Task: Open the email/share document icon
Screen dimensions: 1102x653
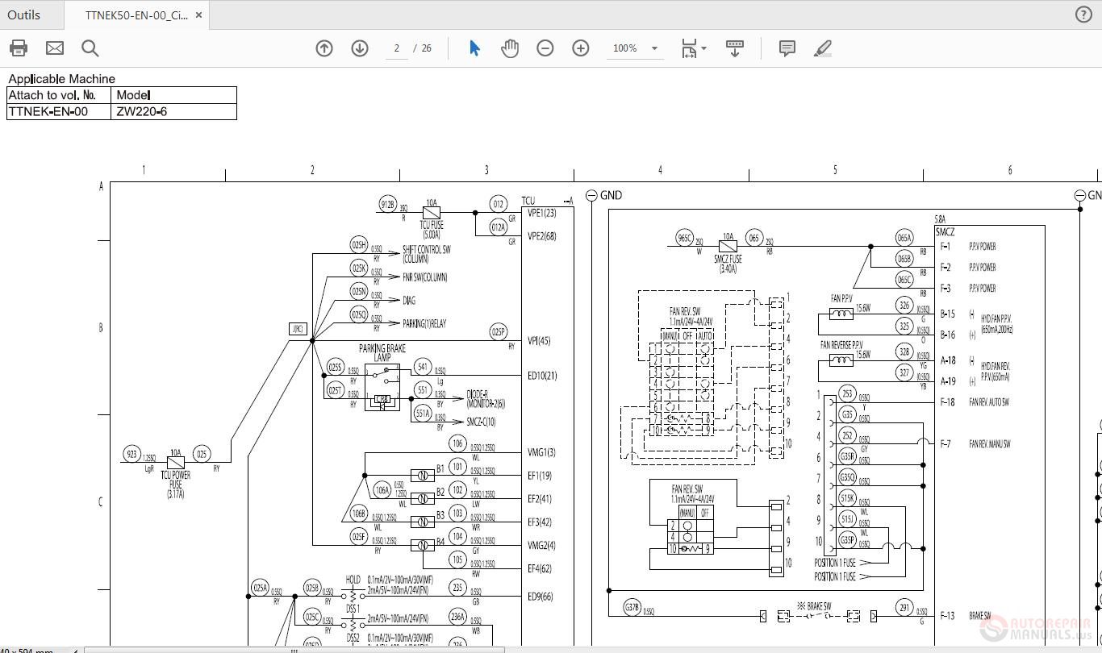Action: (x=54, y=48)
